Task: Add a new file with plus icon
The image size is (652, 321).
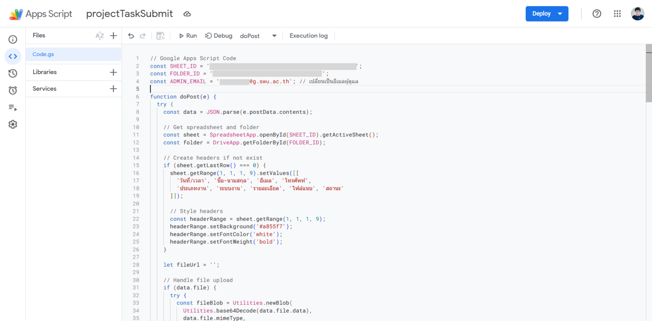Action: tap(113, 36)
